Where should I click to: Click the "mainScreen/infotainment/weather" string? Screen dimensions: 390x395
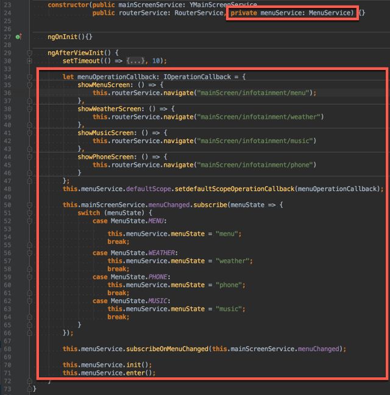click(x=259, y=117)
